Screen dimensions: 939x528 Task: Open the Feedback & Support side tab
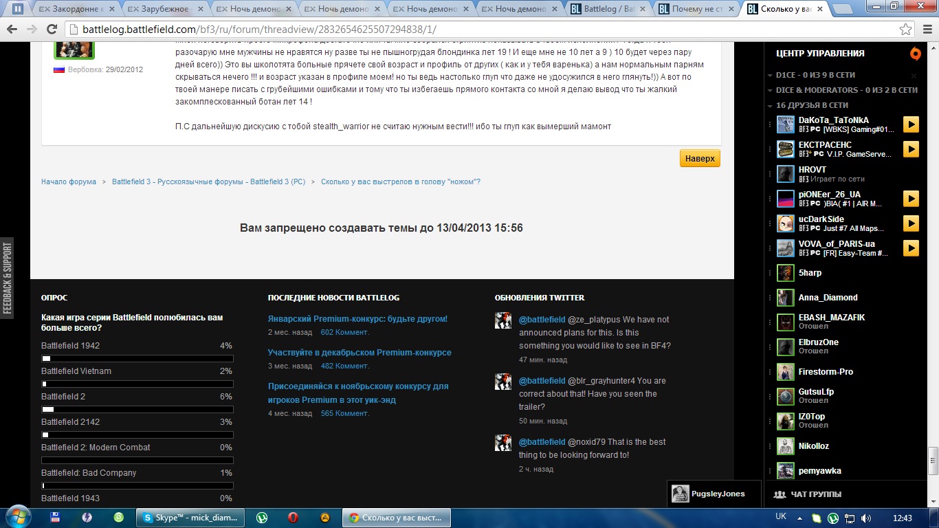7,278
